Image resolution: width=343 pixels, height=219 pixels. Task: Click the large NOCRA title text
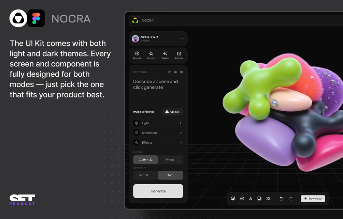click(x=71, y=19)
